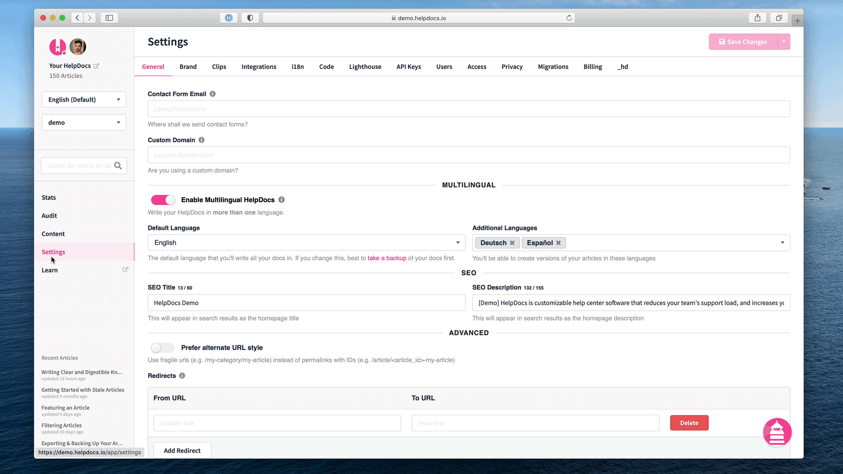Toggle Enable Multilingual HelpDocs switch
The image size is (843, 474).
tap(163, 200)
